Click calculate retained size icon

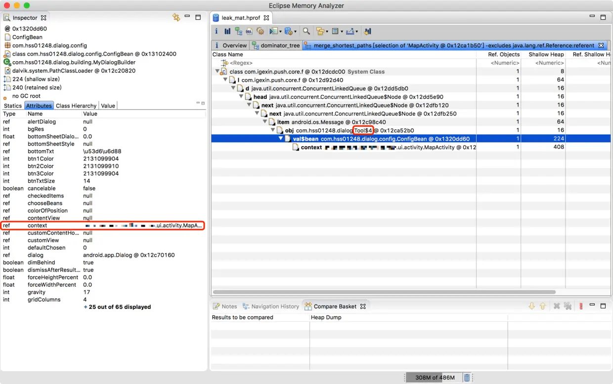335,31
